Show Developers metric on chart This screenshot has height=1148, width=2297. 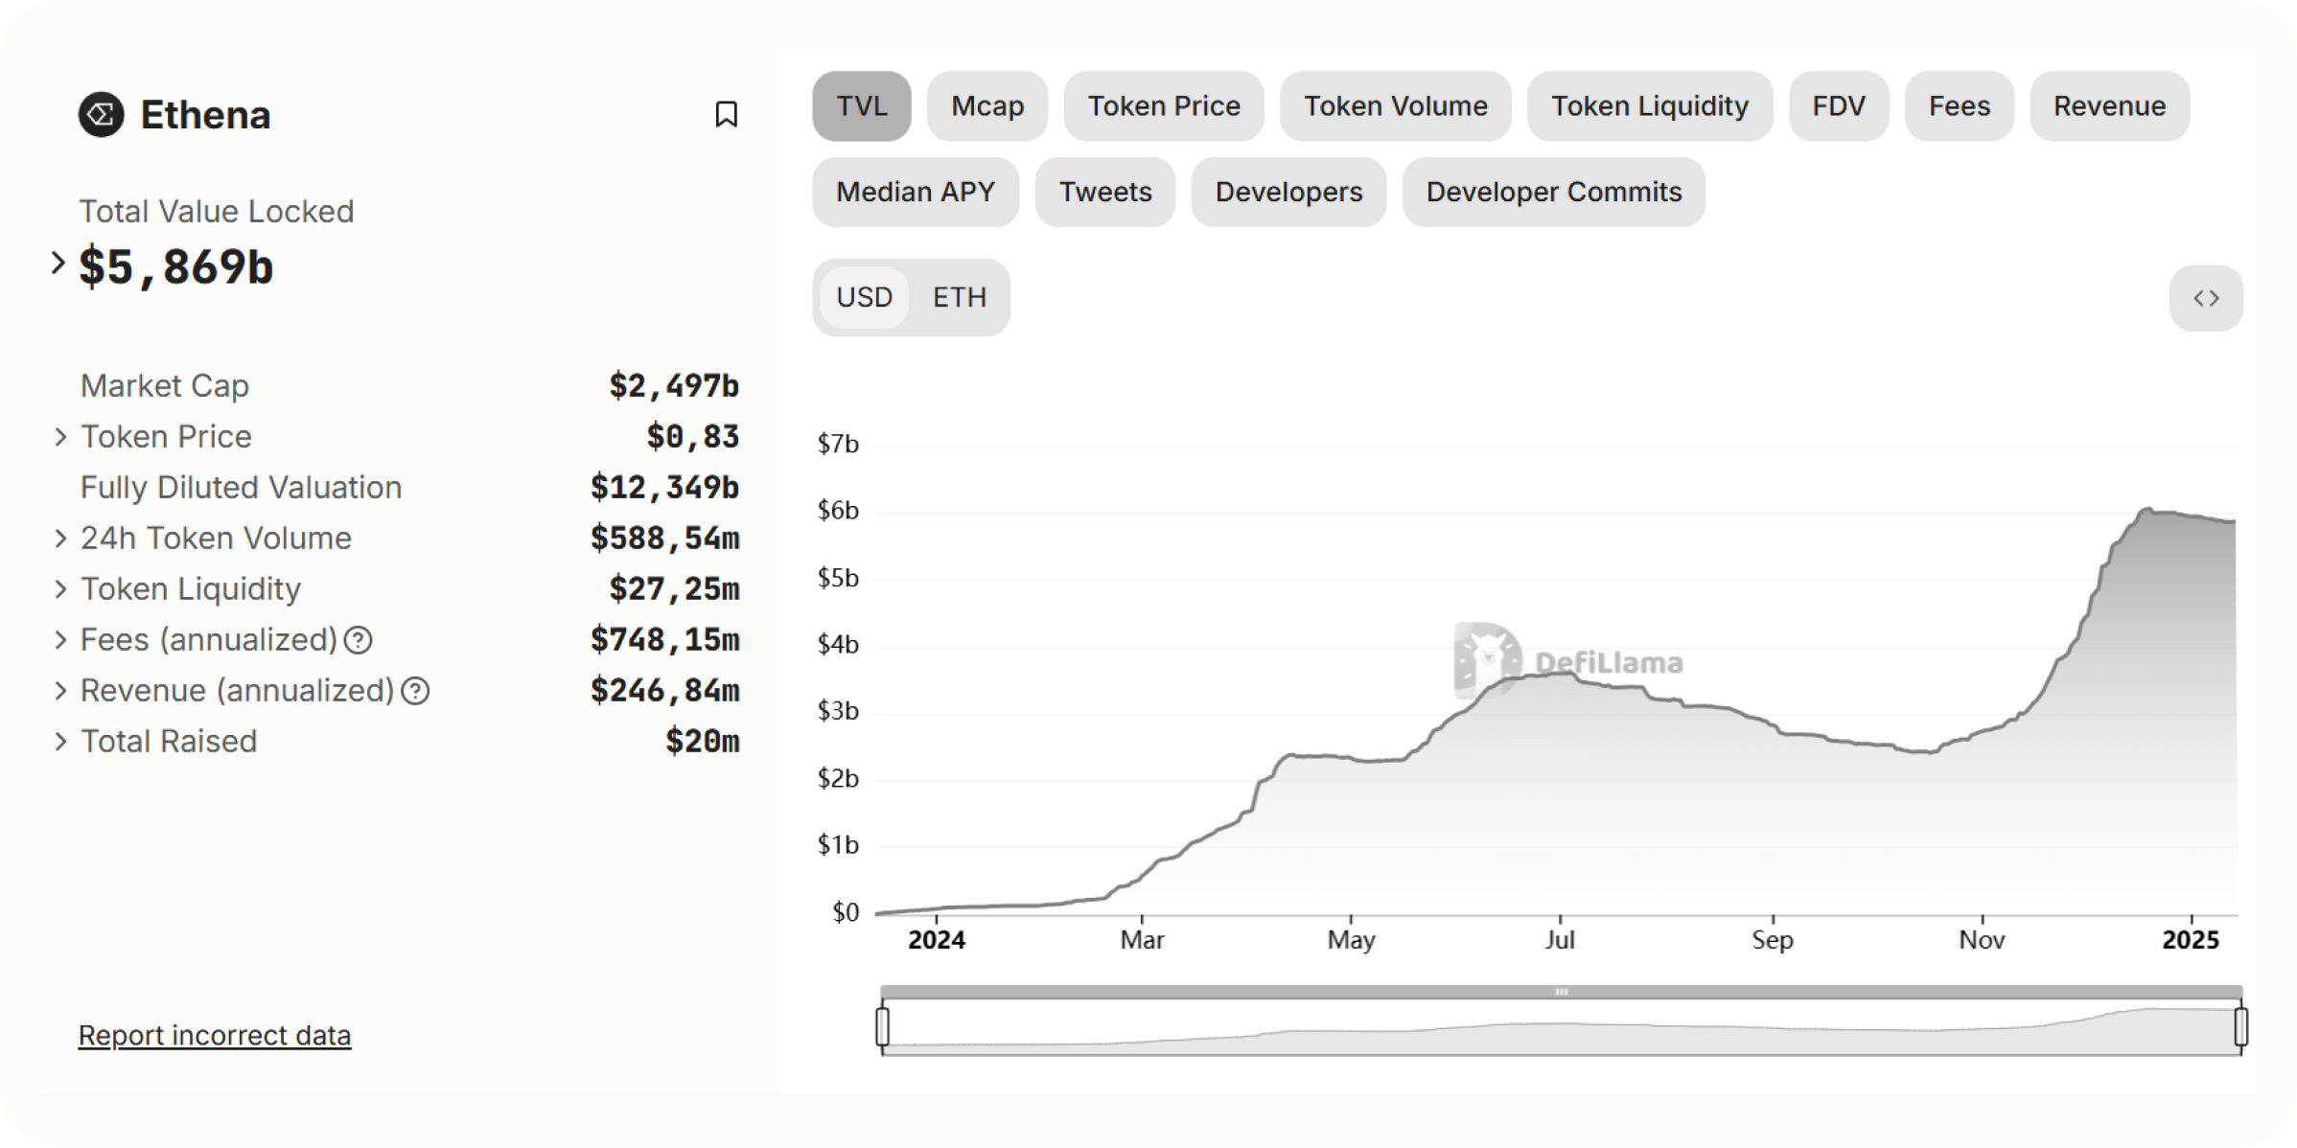[x=1288, y=192]
